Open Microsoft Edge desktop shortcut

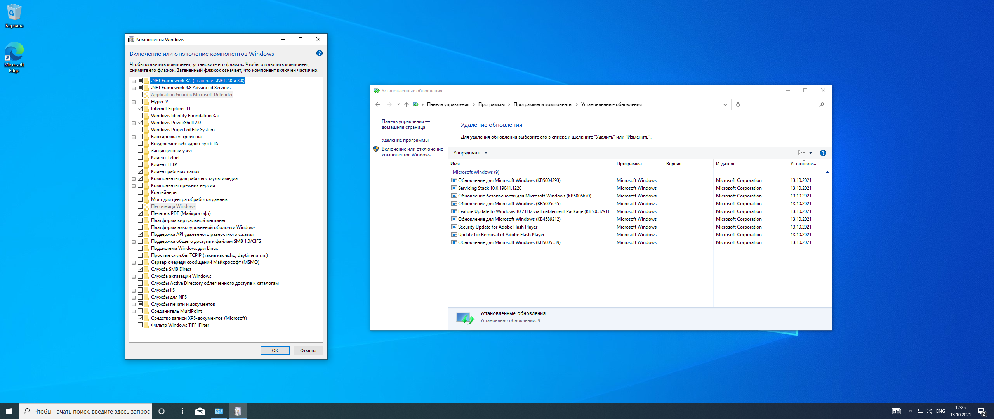[14, 57]
